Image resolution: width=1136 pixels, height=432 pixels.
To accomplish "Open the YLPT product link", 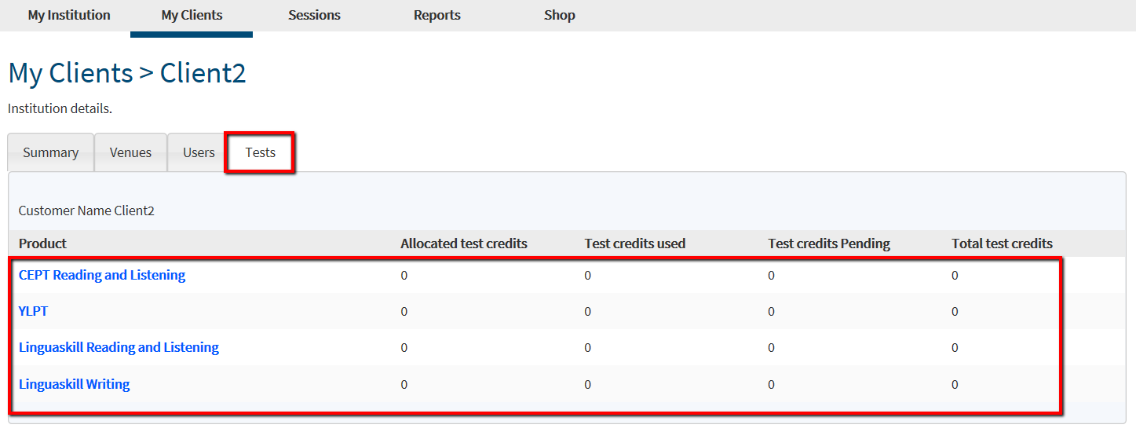I will (x=33, y=311).
